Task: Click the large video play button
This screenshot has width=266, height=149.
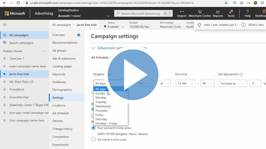Action: pos(133,75)
